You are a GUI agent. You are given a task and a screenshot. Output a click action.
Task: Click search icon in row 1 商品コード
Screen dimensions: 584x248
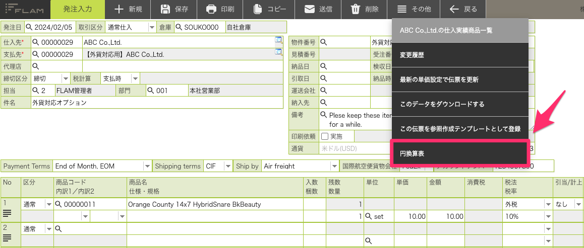[x=59, y=204]
